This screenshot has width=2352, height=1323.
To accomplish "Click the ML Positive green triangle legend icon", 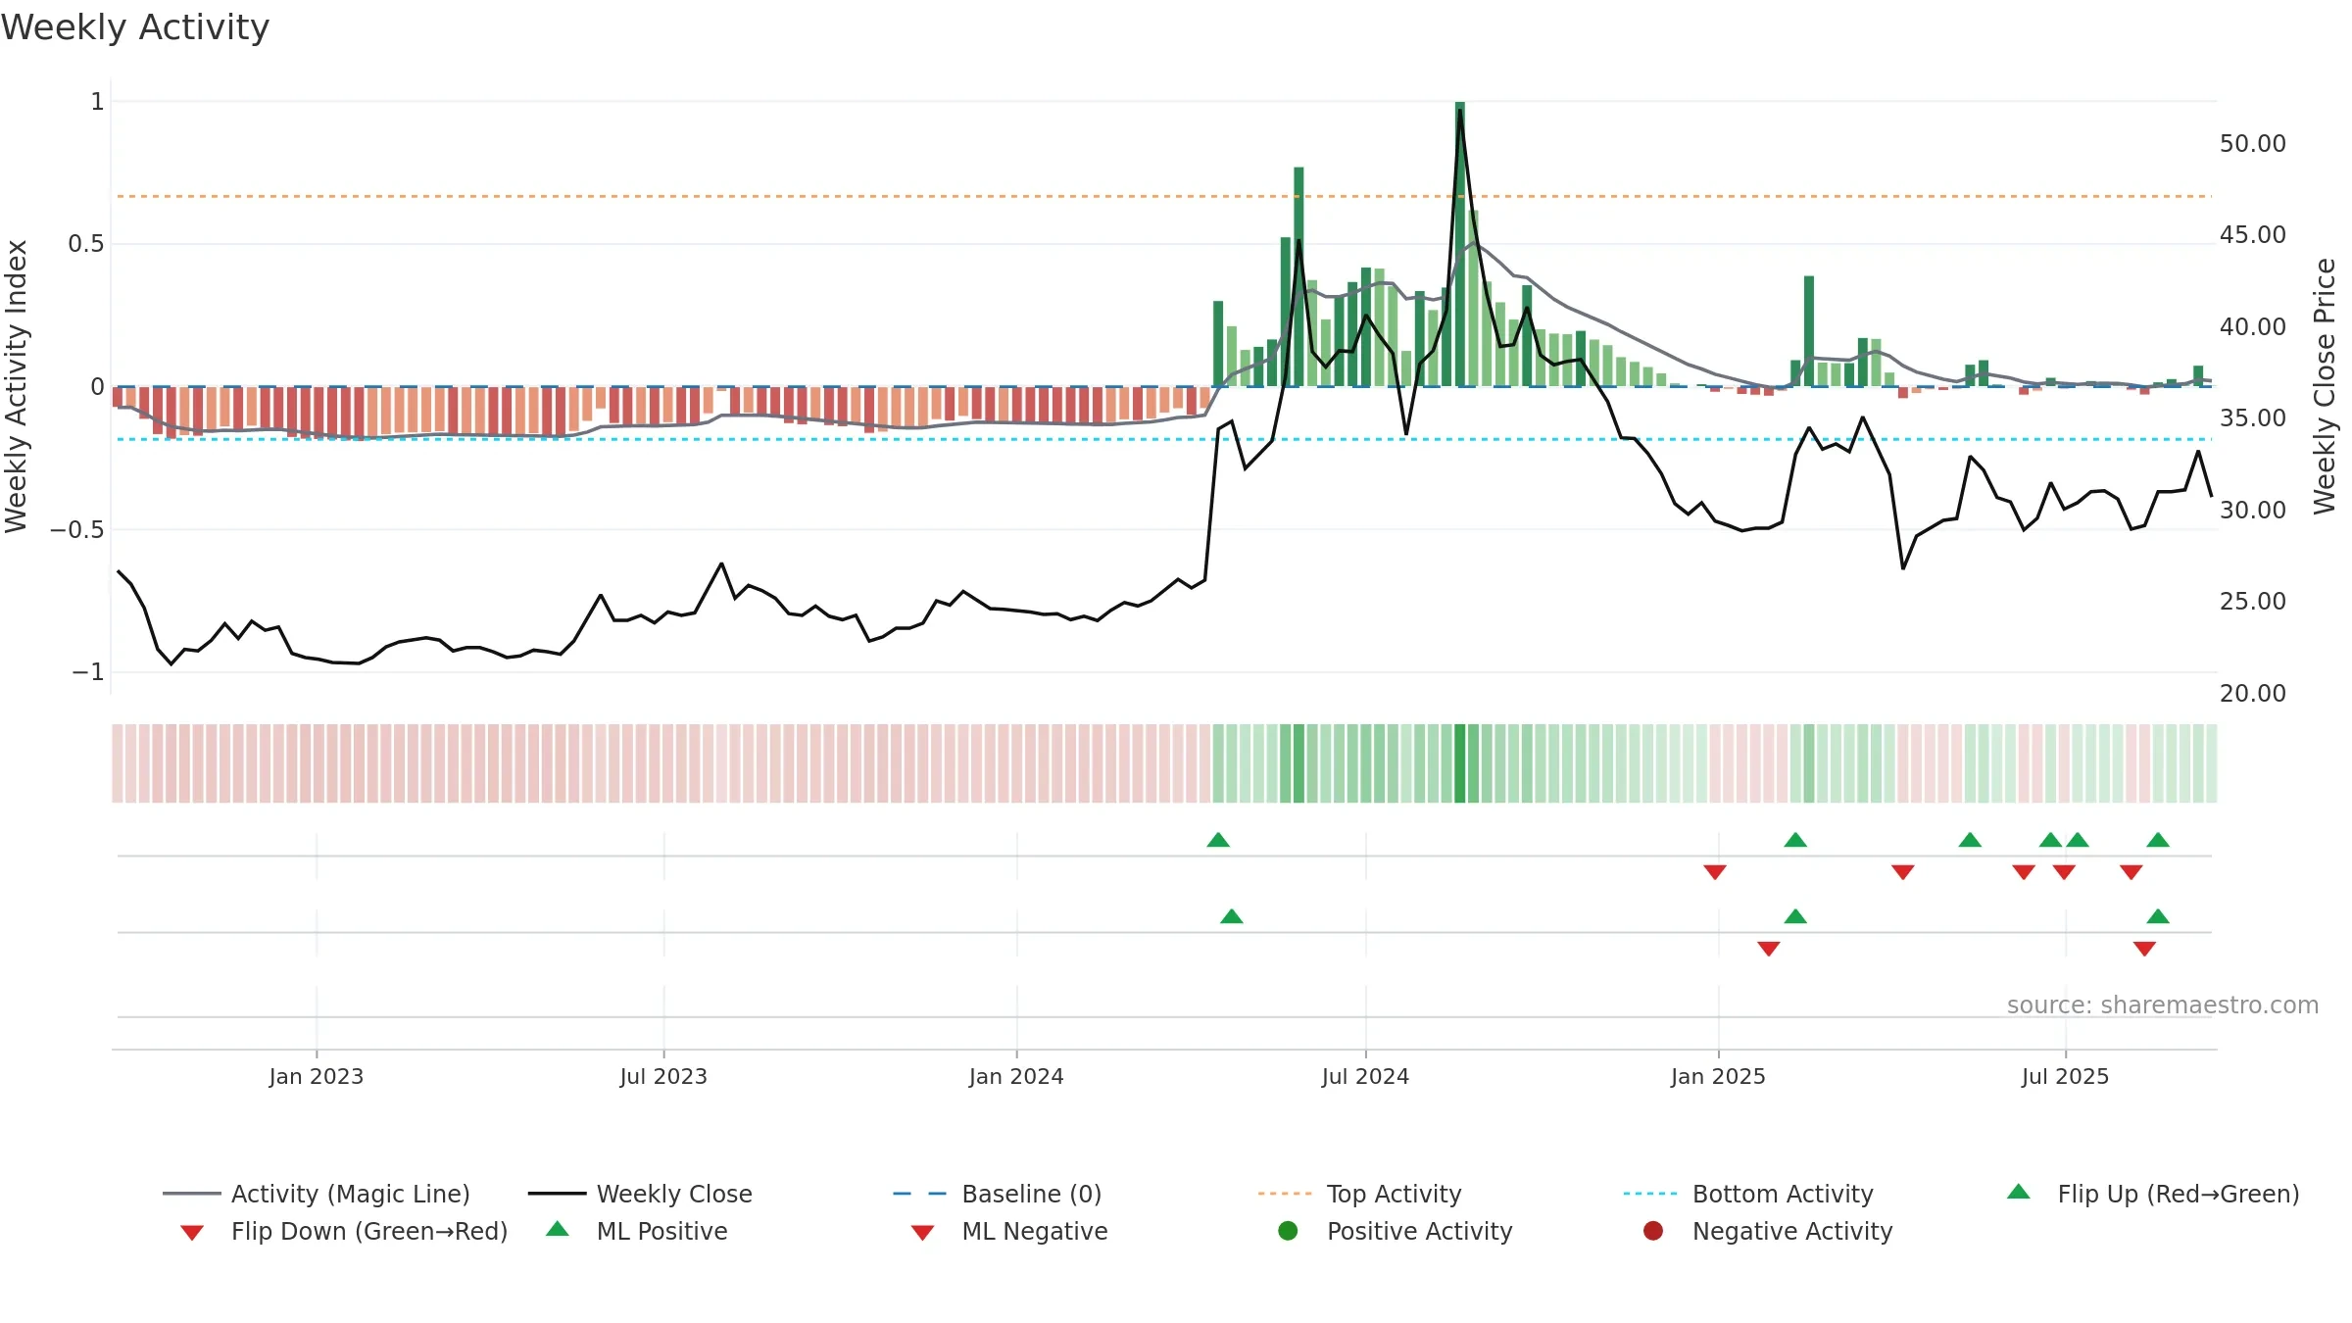I will coord(558,1229).
